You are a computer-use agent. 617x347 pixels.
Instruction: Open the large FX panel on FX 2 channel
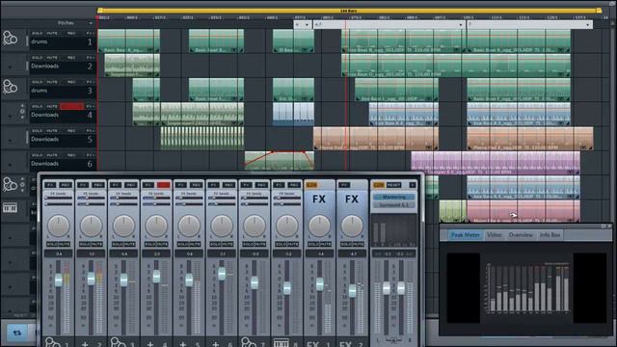[352, 200]
